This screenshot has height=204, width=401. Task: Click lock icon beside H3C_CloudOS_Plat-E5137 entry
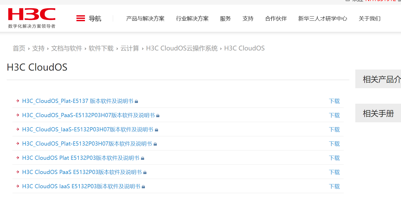[136, 102]
